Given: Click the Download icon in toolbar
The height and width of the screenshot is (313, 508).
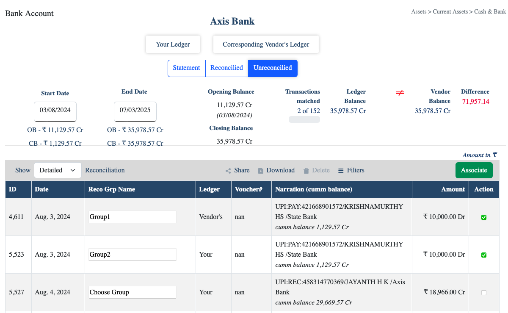Looking at the screenshot, I should [x=261, y=171].
